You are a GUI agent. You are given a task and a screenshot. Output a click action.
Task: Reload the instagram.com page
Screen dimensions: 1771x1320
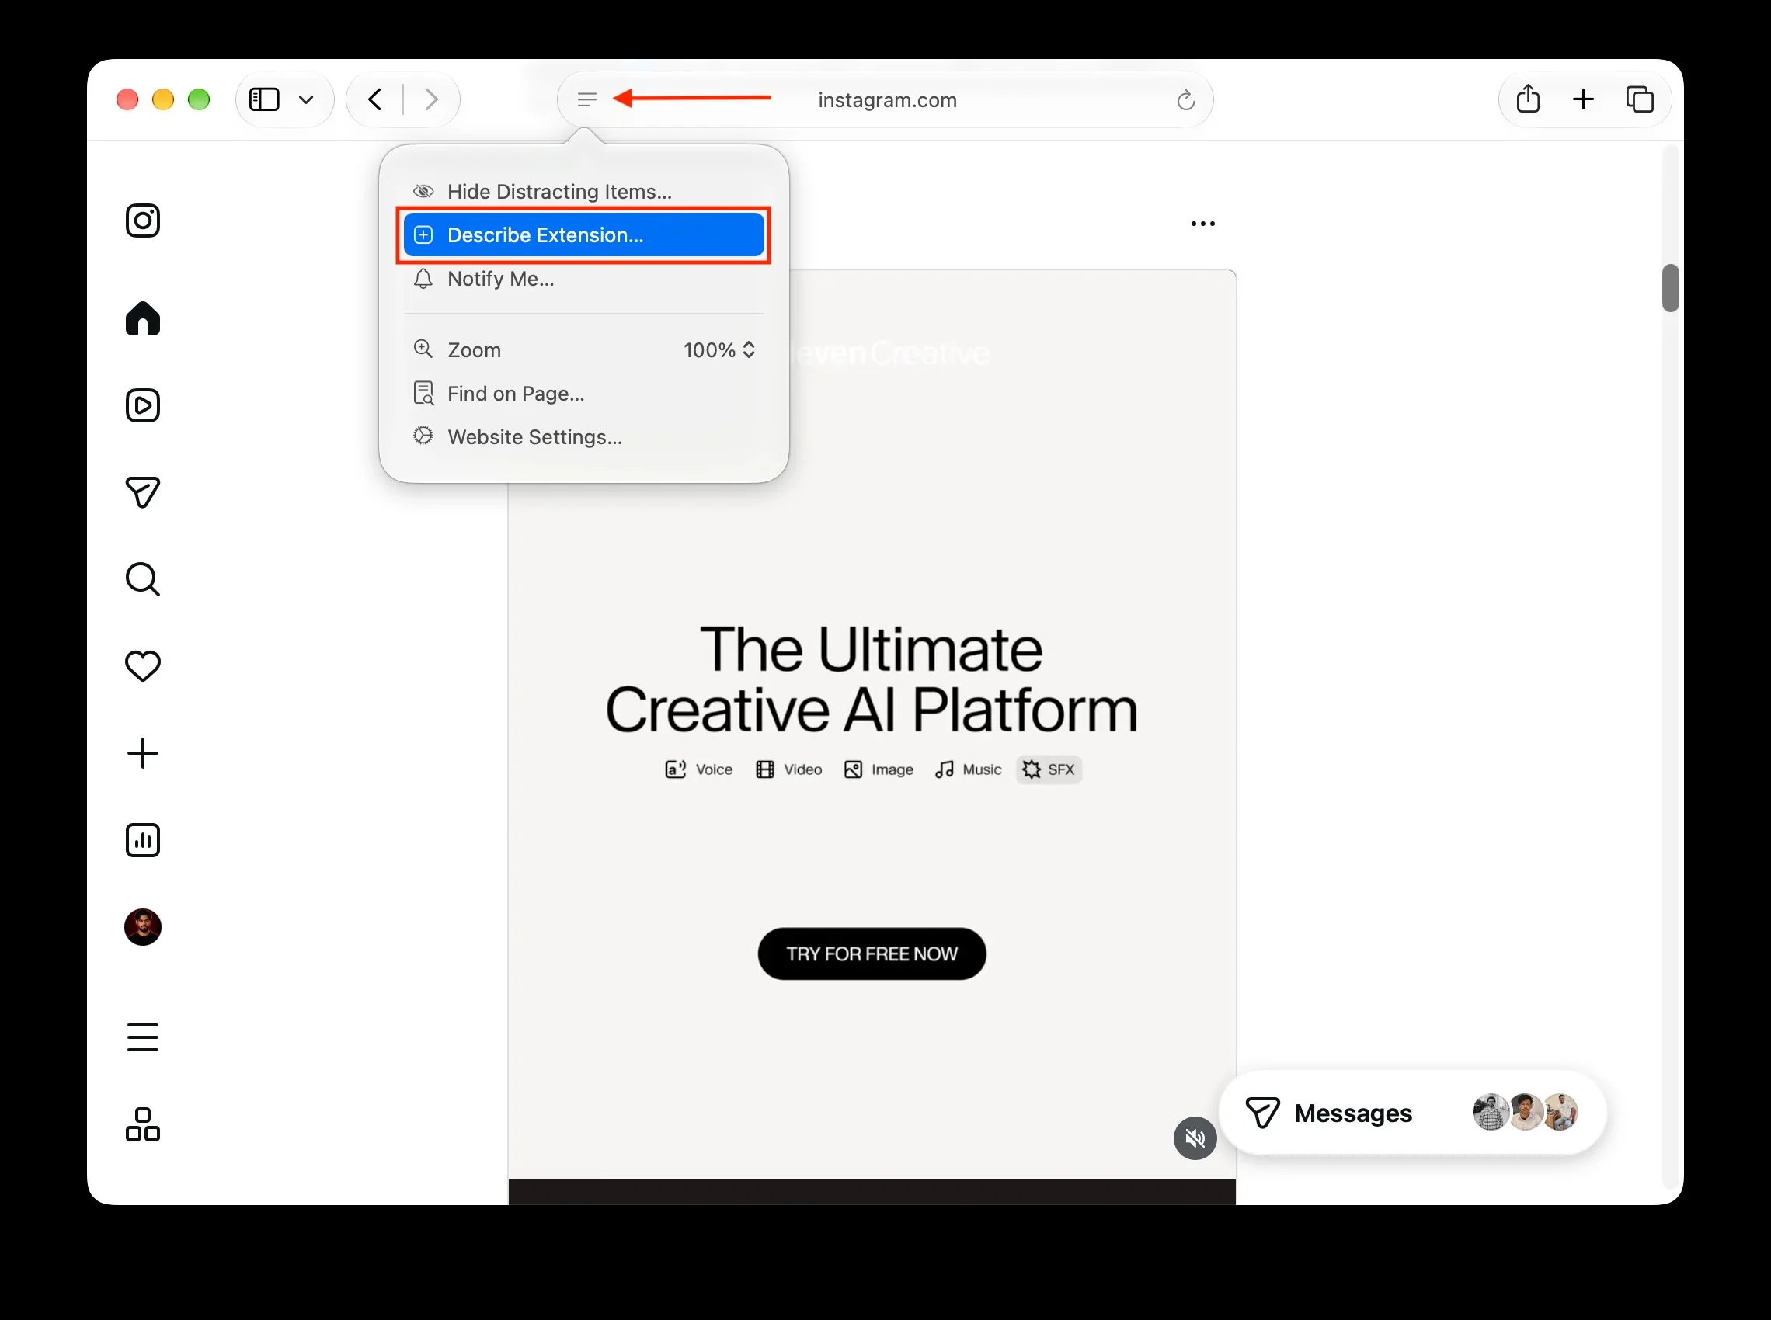tap(1186, 100)
